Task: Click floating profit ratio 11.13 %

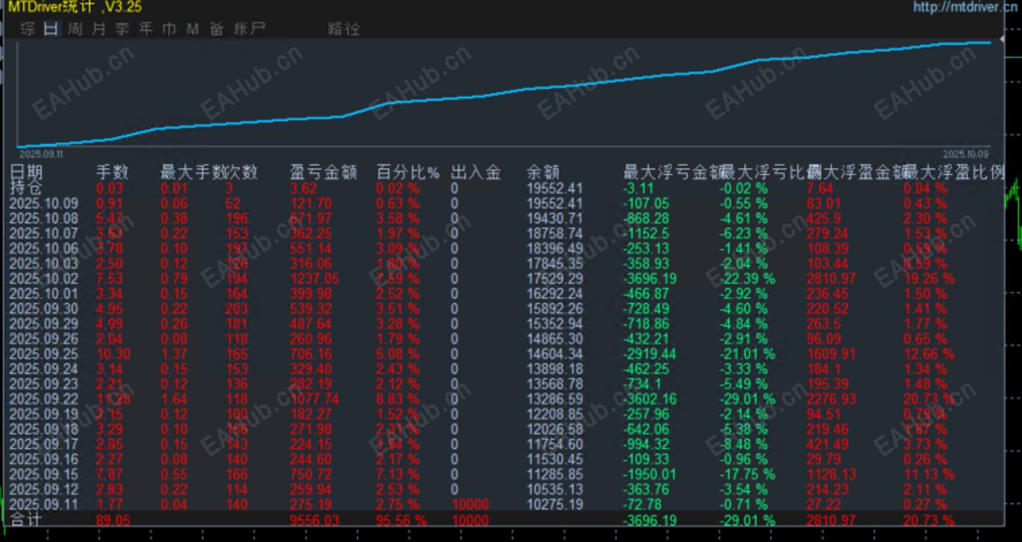Action: tap(929, 474)
